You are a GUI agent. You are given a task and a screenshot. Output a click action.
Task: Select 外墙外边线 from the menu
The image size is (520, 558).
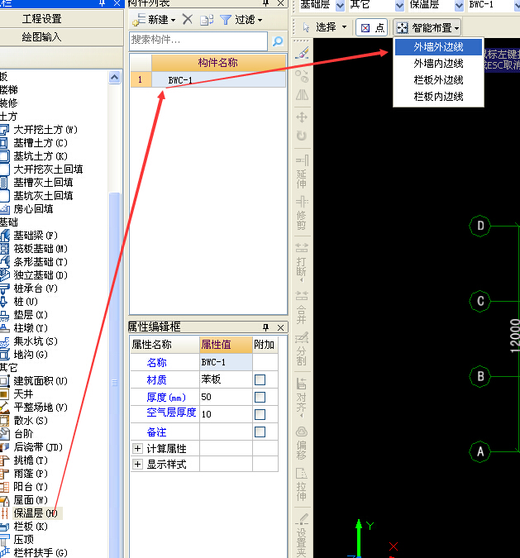point(438,47)
